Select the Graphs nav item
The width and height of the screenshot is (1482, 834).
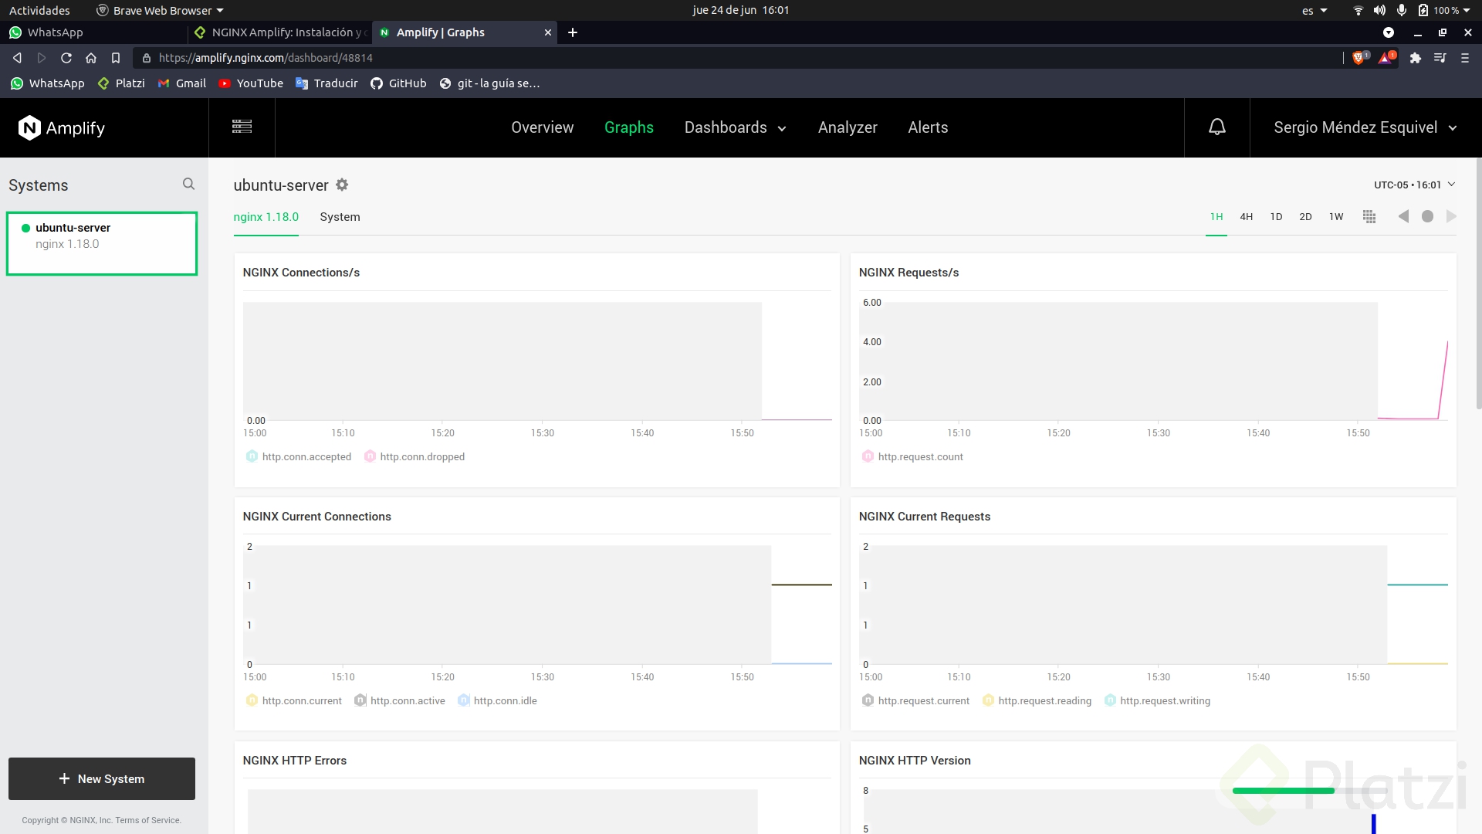tap(629, 127)
